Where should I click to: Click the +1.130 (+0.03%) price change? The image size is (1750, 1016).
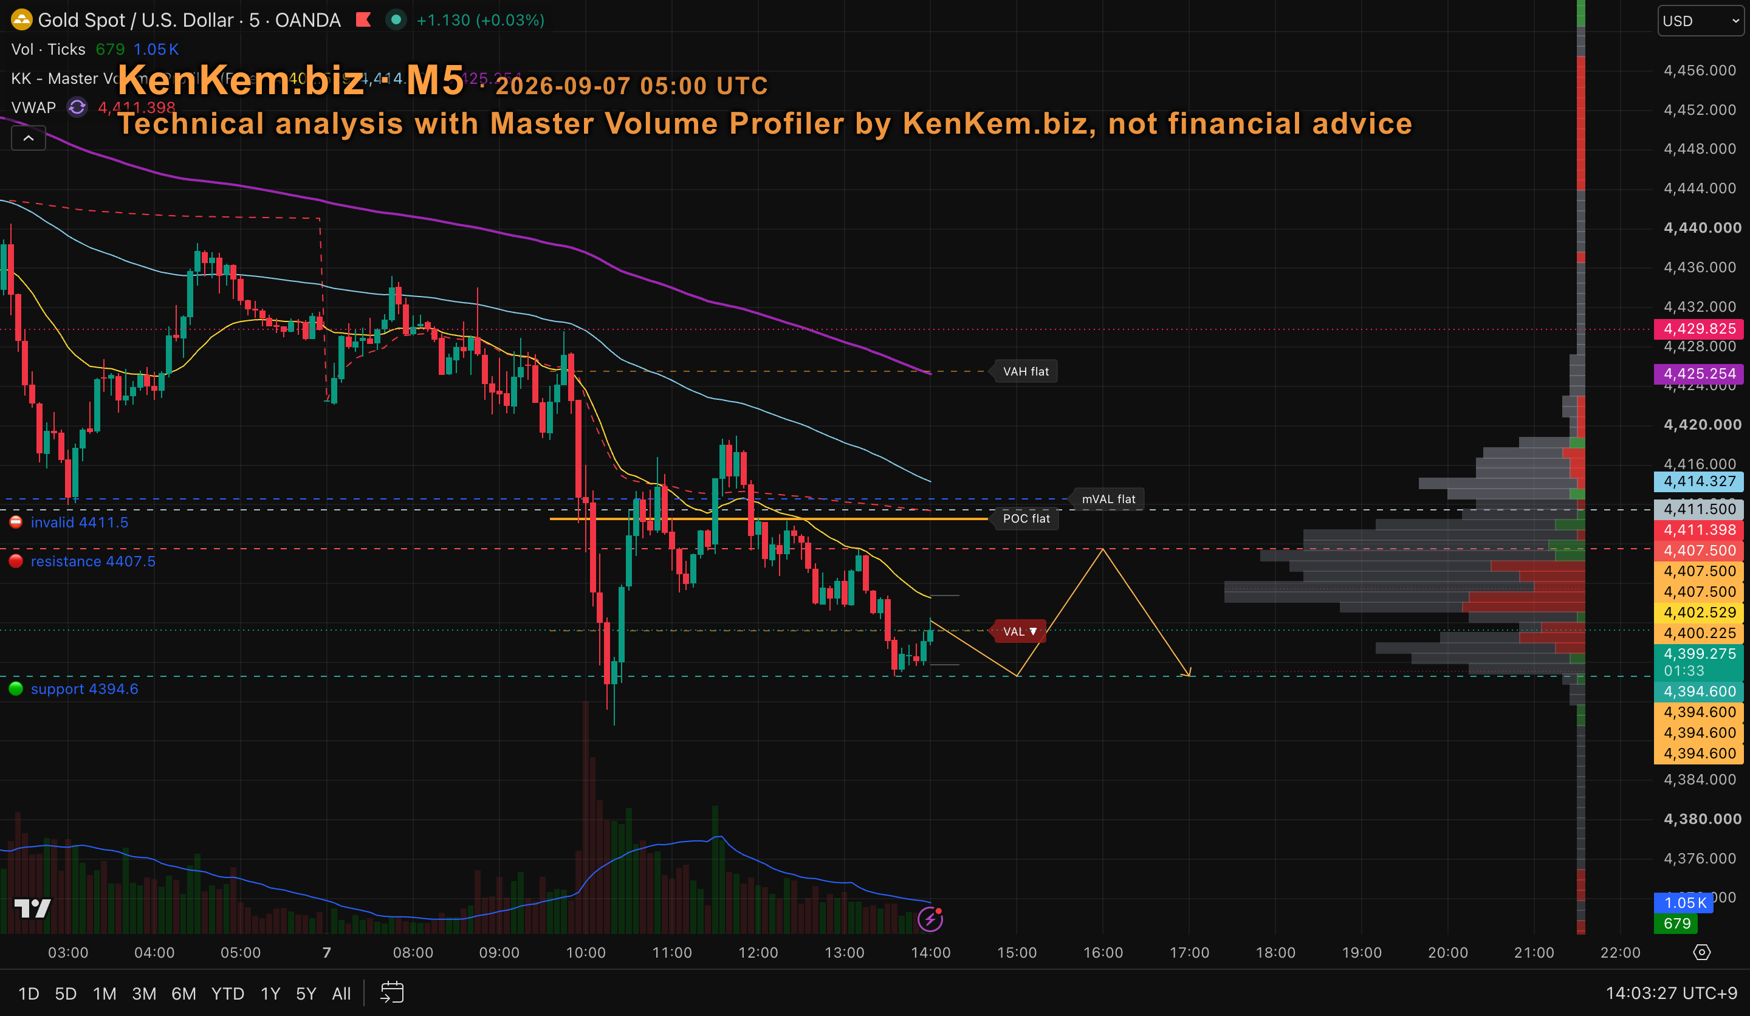(x=481, y=20)
